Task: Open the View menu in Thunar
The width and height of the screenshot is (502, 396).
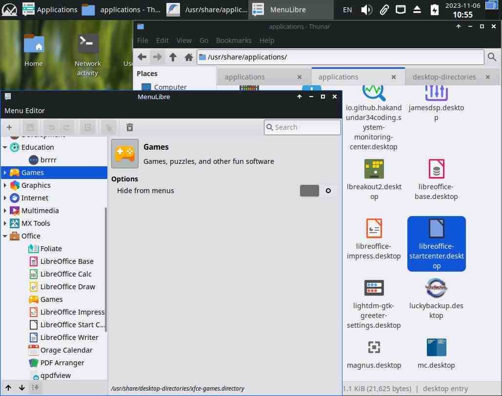Action: (x=184, y=40)
